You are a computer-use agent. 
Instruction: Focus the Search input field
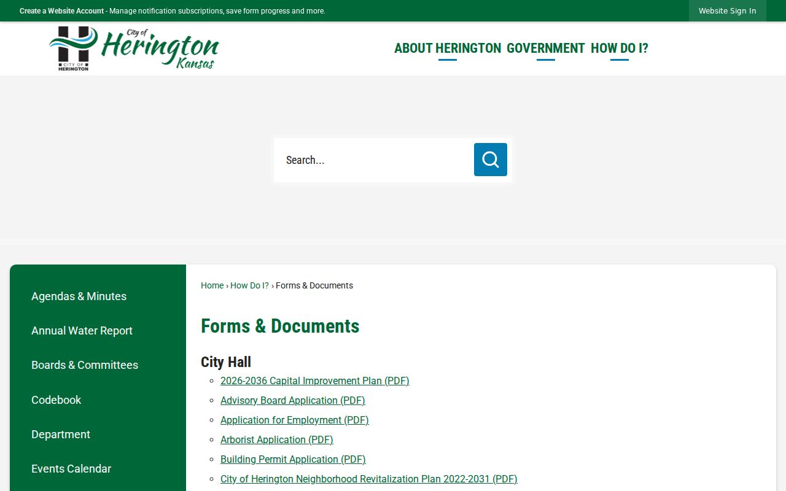[x=373, y=160]
